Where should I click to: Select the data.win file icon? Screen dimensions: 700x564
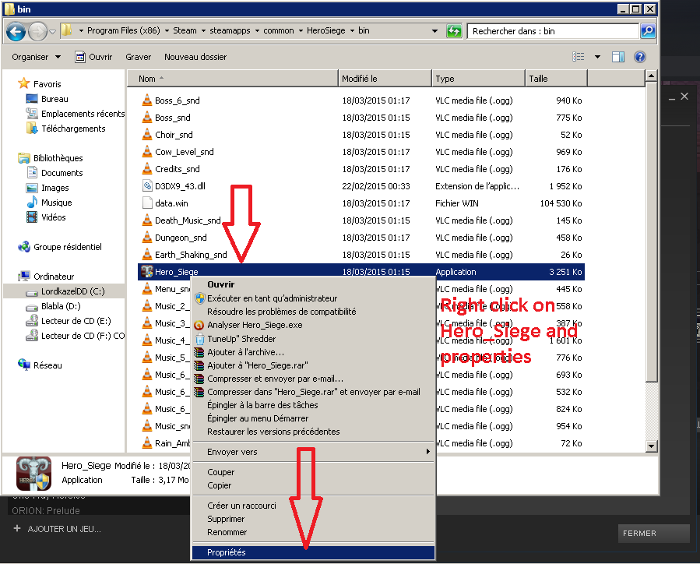pos(147,203)
